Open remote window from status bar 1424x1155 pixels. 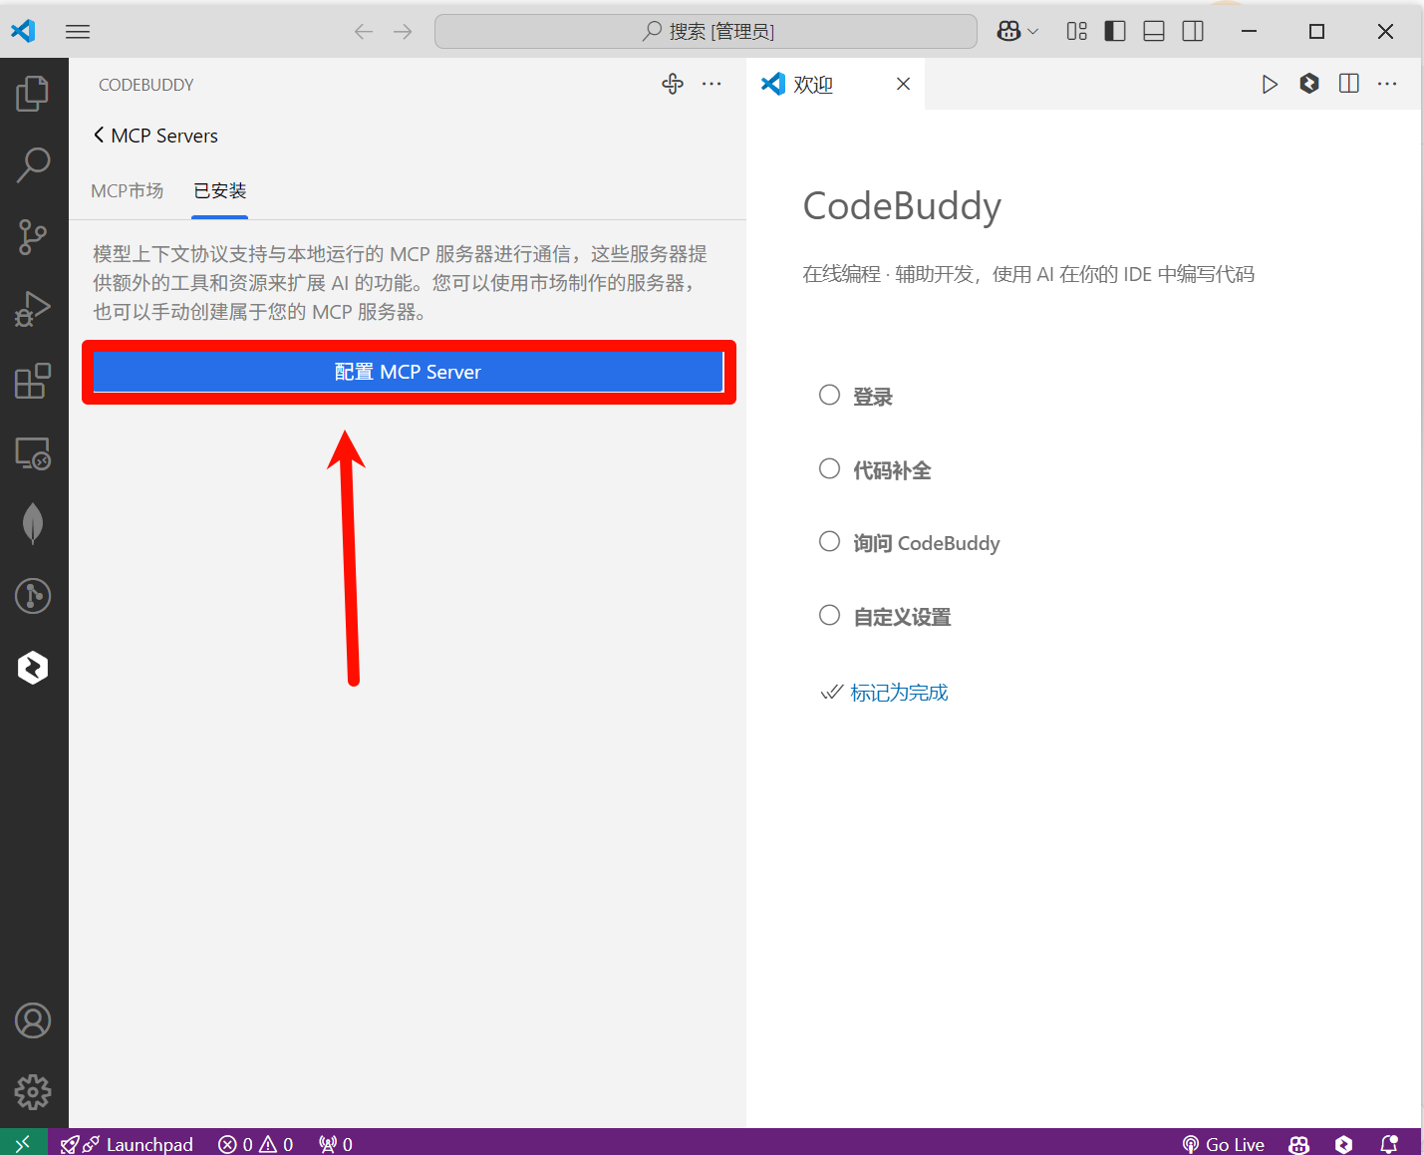23,1143
